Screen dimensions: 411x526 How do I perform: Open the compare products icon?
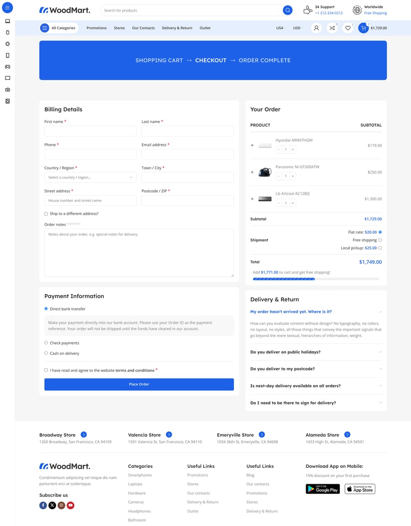click(x=332, y=28)
